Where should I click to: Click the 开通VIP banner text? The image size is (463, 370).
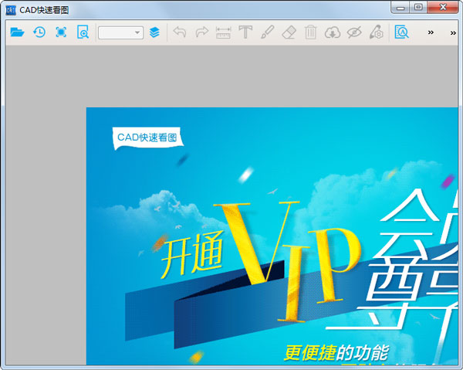point(260,260)
